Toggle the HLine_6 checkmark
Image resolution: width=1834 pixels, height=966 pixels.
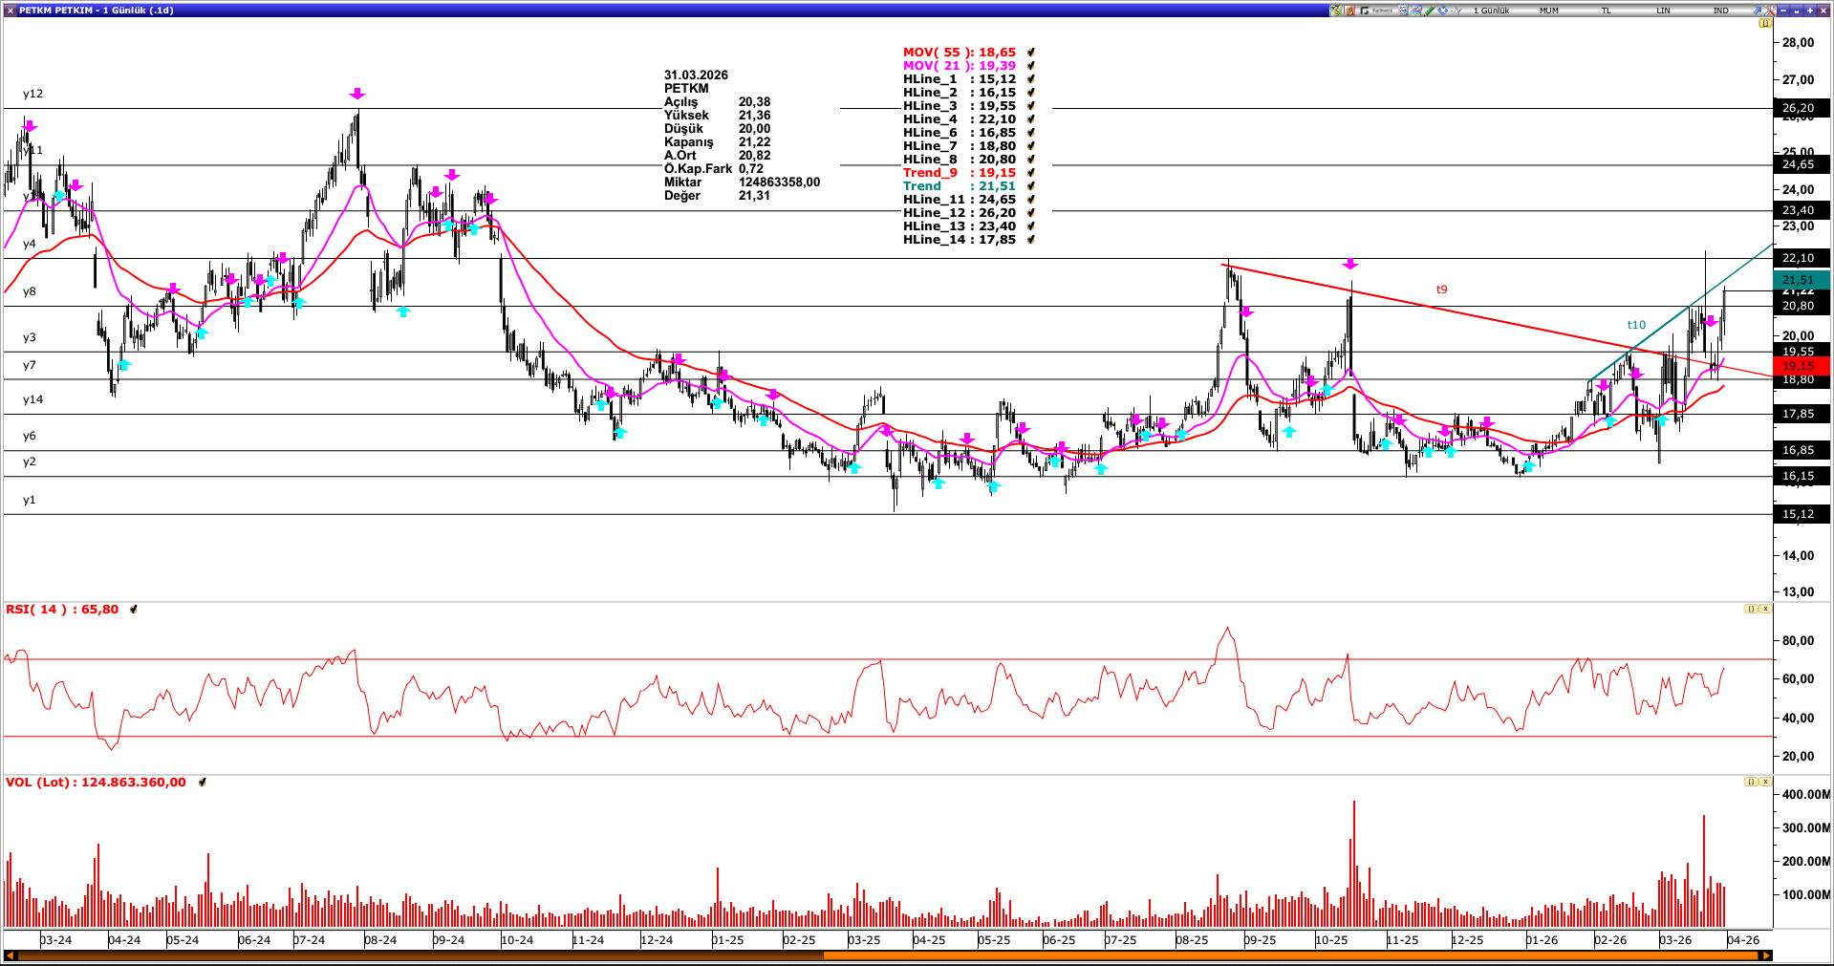(x=1031, y=133)
